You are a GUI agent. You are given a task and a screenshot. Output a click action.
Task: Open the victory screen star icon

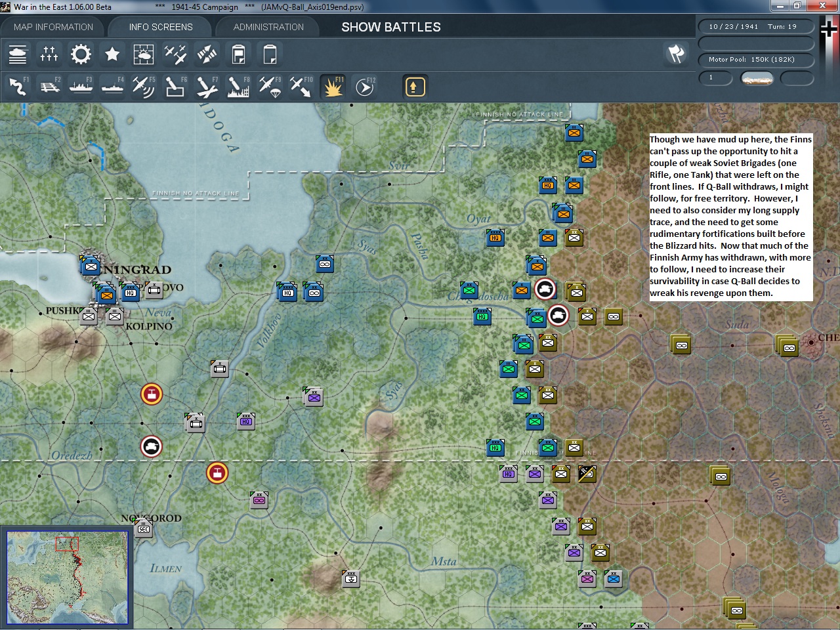[x=112, y=54]
